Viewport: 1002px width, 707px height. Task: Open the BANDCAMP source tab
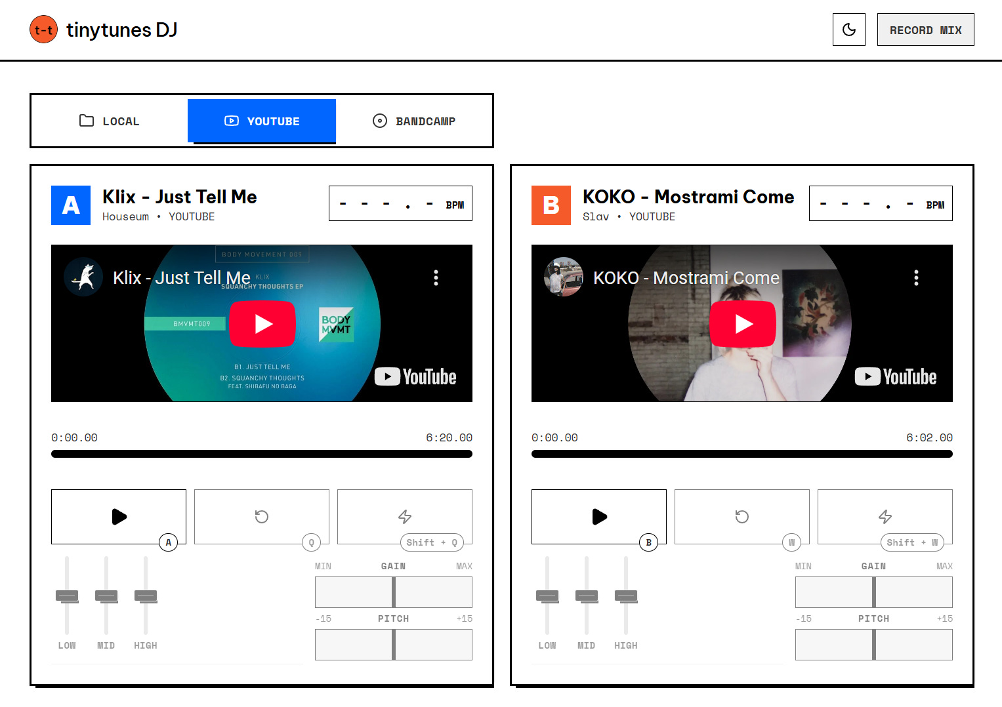point(414,121)
